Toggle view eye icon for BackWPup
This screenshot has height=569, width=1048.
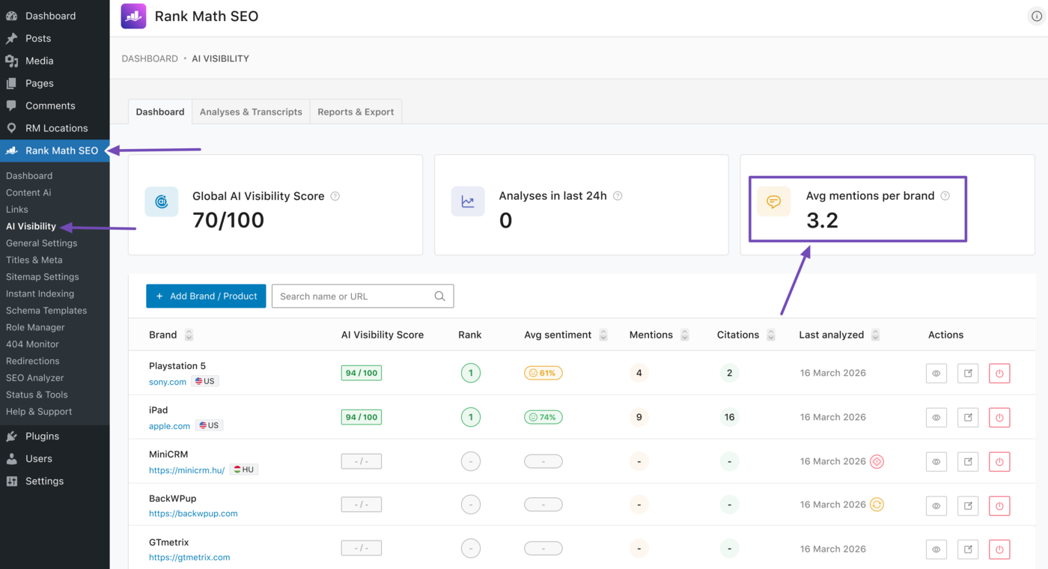tap(936, 506)
